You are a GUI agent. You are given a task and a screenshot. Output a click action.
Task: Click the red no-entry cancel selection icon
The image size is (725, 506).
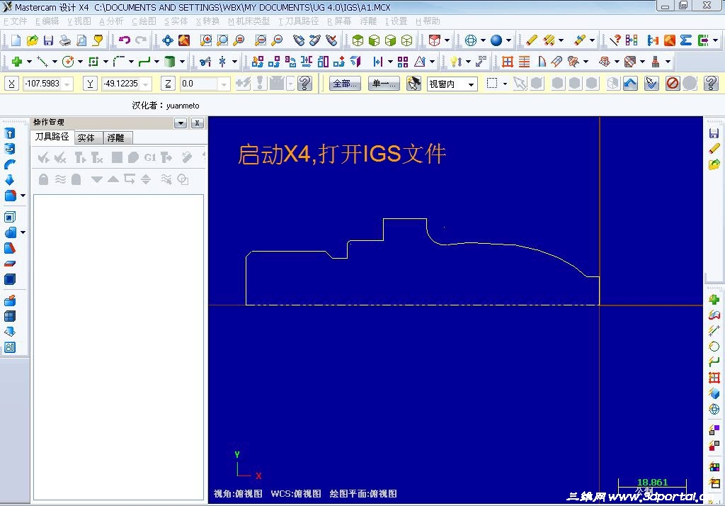point(673,84)
